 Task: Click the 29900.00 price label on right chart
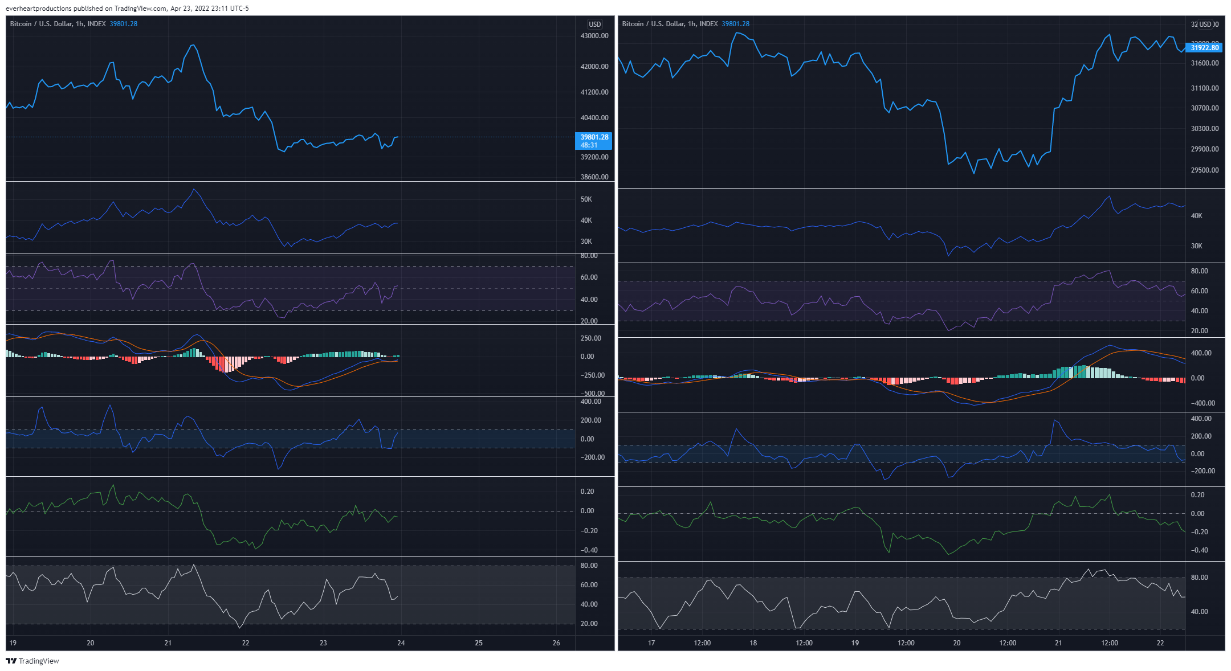1205,149
